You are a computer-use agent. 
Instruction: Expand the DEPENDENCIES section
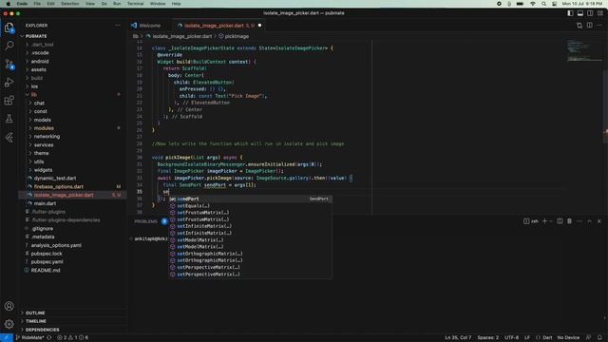[42, 330]
